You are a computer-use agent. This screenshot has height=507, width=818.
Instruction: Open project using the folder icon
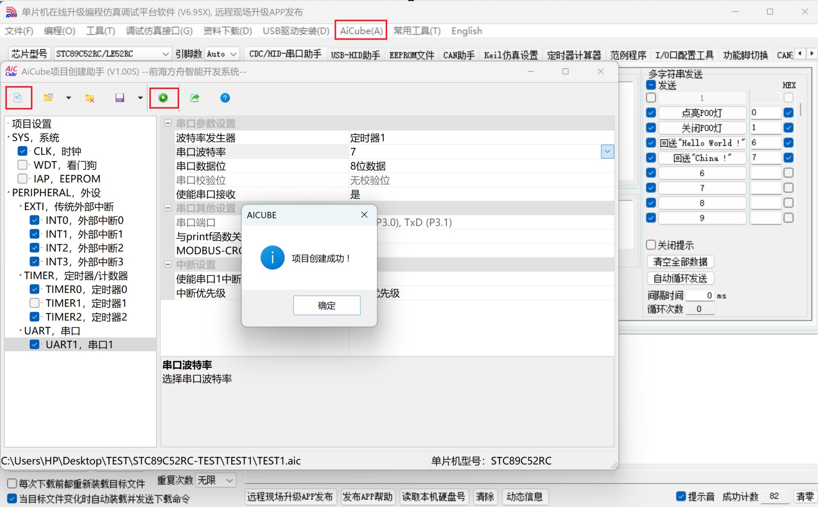(x=48, y=98)
